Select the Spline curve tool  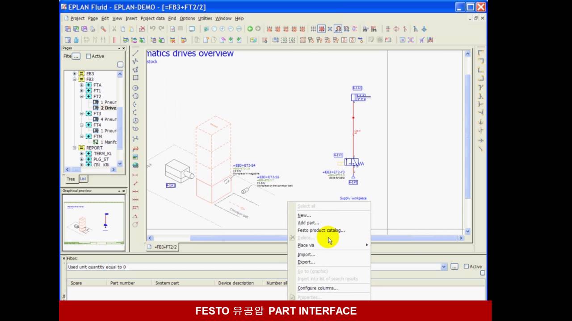coord(135,139)
